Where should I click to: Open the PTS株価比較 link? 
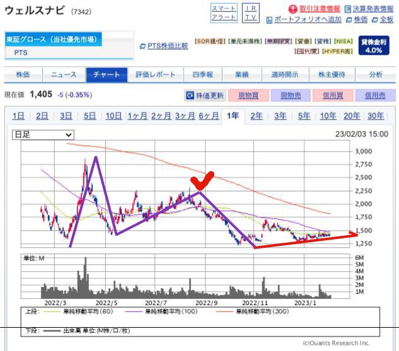point(168,46)
